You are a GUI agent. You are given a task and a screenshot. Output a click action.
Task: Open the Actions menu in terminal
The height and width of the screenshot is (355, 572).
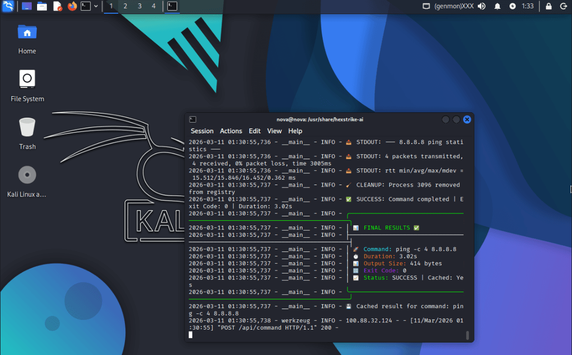point(231,131)
